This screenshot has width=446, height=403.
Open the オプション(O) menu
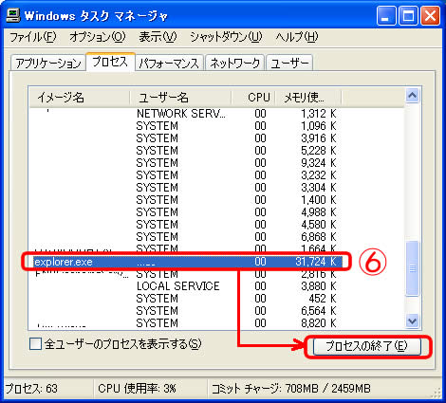click(98, 37)
